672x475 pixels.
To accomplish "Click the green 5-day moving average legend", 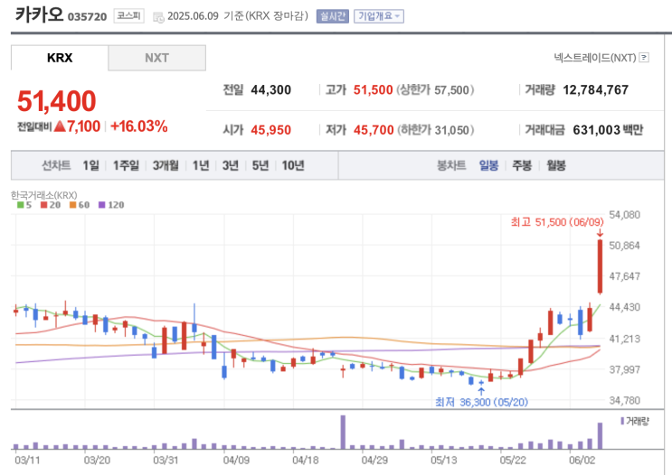I will point(24,205).
